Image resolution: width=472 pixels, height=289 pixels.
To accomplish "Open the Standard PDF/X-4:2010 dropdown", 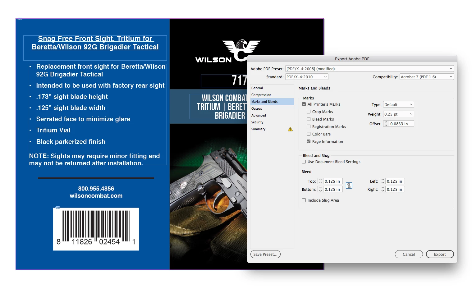I will [307, 77].
